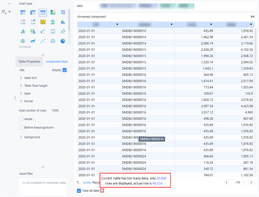Screen dimensions: 259x197
Task: Uncheck the title display checkbox
Action: coord(65,70)
